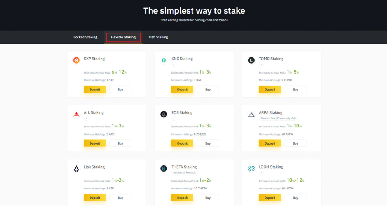
Task: Click the THETA coin icon
Action: [x=164, y=169]
